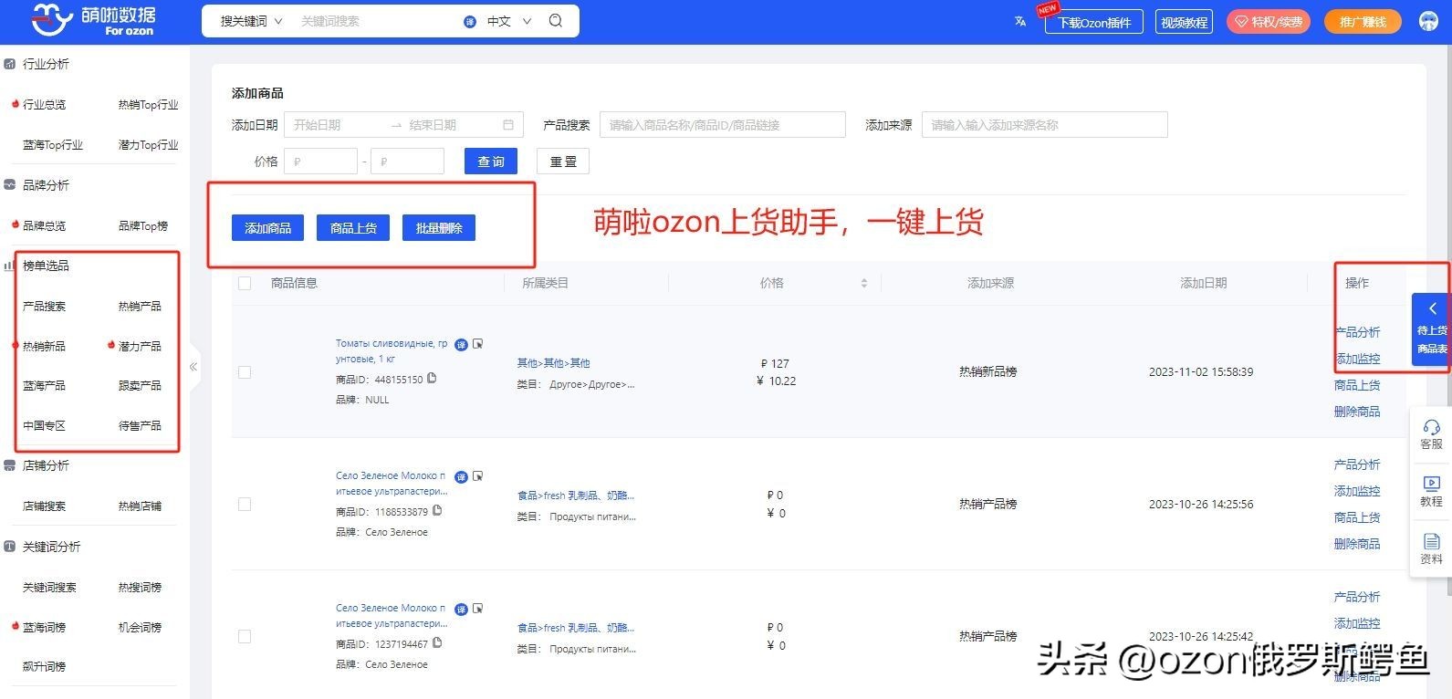Open the 搜关键词 search type dropdown
Image resolution: width=1452 pixels, height=699 pixels.
coord(251,21)
